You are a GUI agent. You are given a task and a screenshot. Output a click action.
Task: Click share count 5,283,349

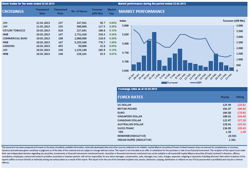click(80, 42)
